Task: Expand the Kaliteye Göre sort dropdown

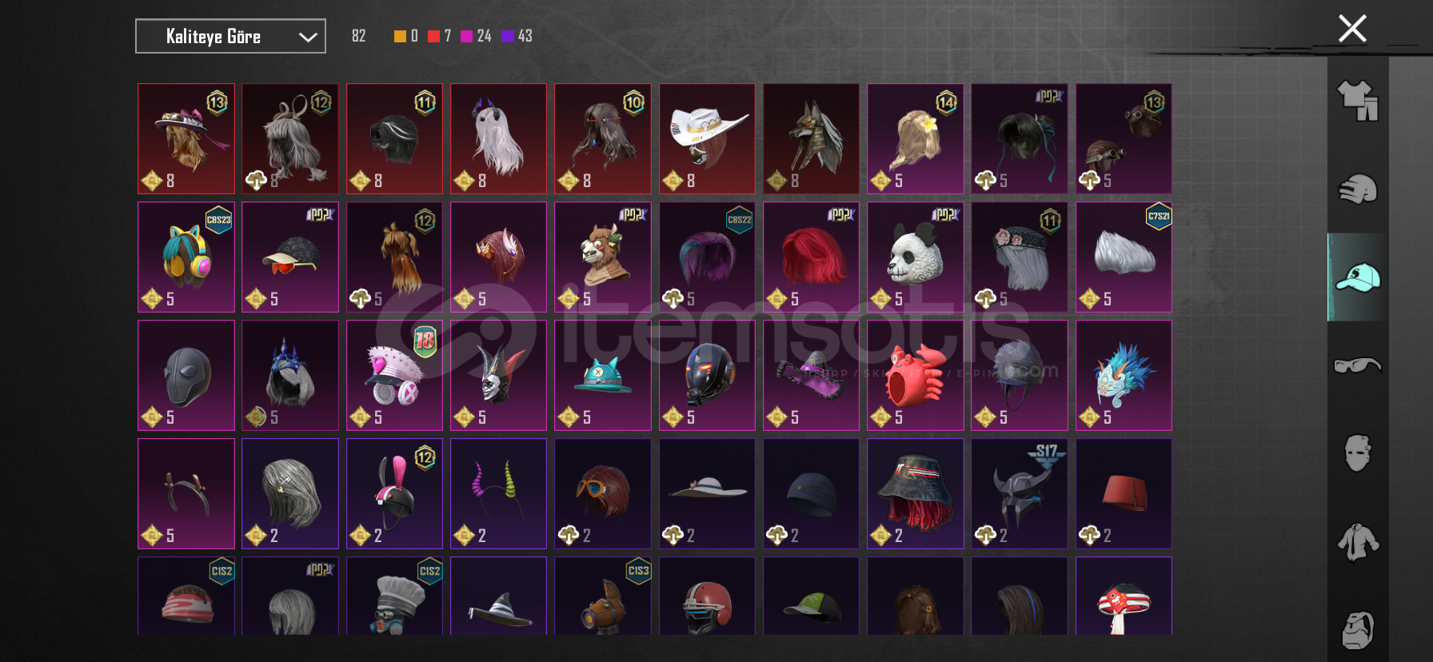Action: pyautogui.click(x=230, y=36)
